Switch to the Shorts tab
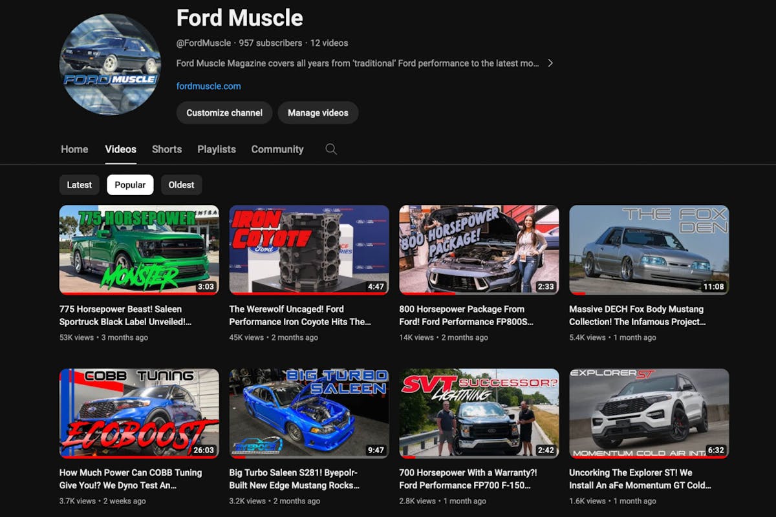 [166, 149]
